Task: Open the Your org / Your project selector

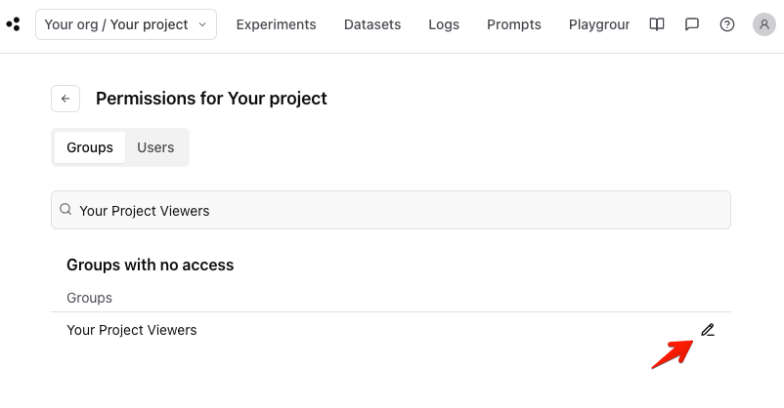Action: (126, 24)
